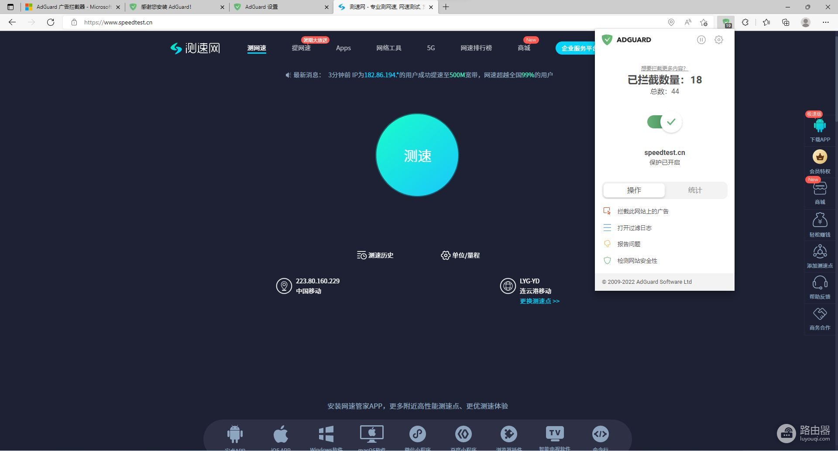
Task: Click the WeChat mini program icon
Action: click(418, 434)
